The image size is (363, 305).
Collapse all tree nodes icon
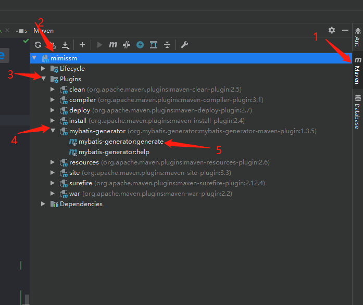pyautogui.click(x=167, y=45)
